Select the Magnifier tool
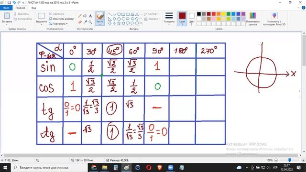The image size is (306, 172). click(90, 22)
